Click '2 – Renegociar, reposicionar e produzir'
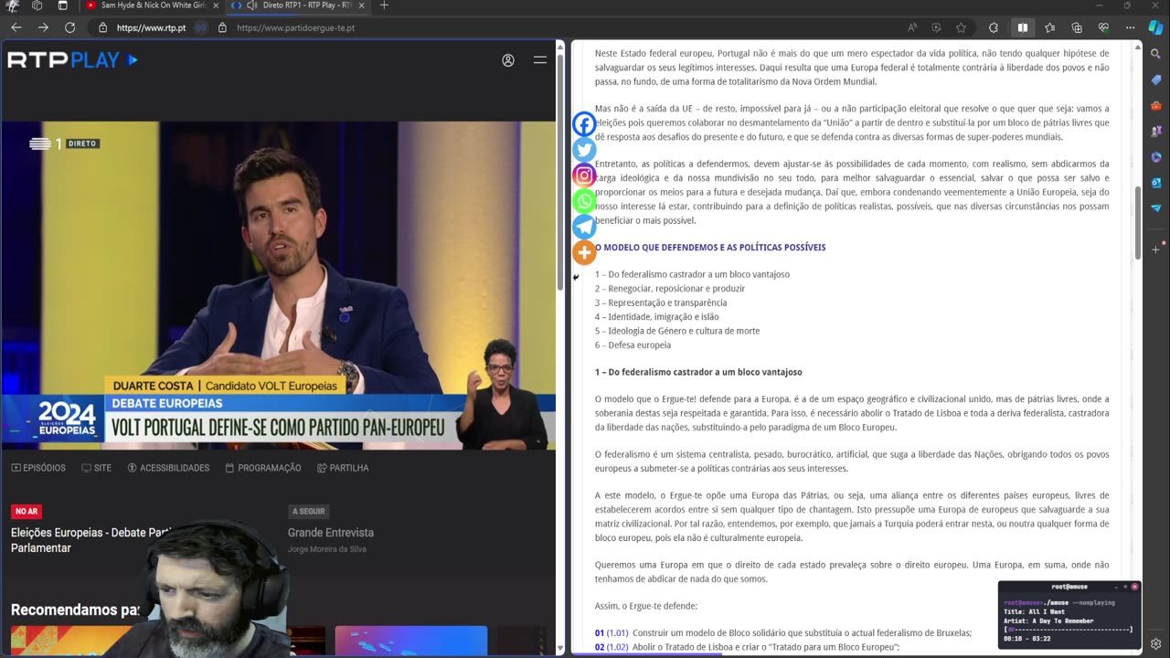The width and height of the screenshot is (1170, 658). point(670,289)
